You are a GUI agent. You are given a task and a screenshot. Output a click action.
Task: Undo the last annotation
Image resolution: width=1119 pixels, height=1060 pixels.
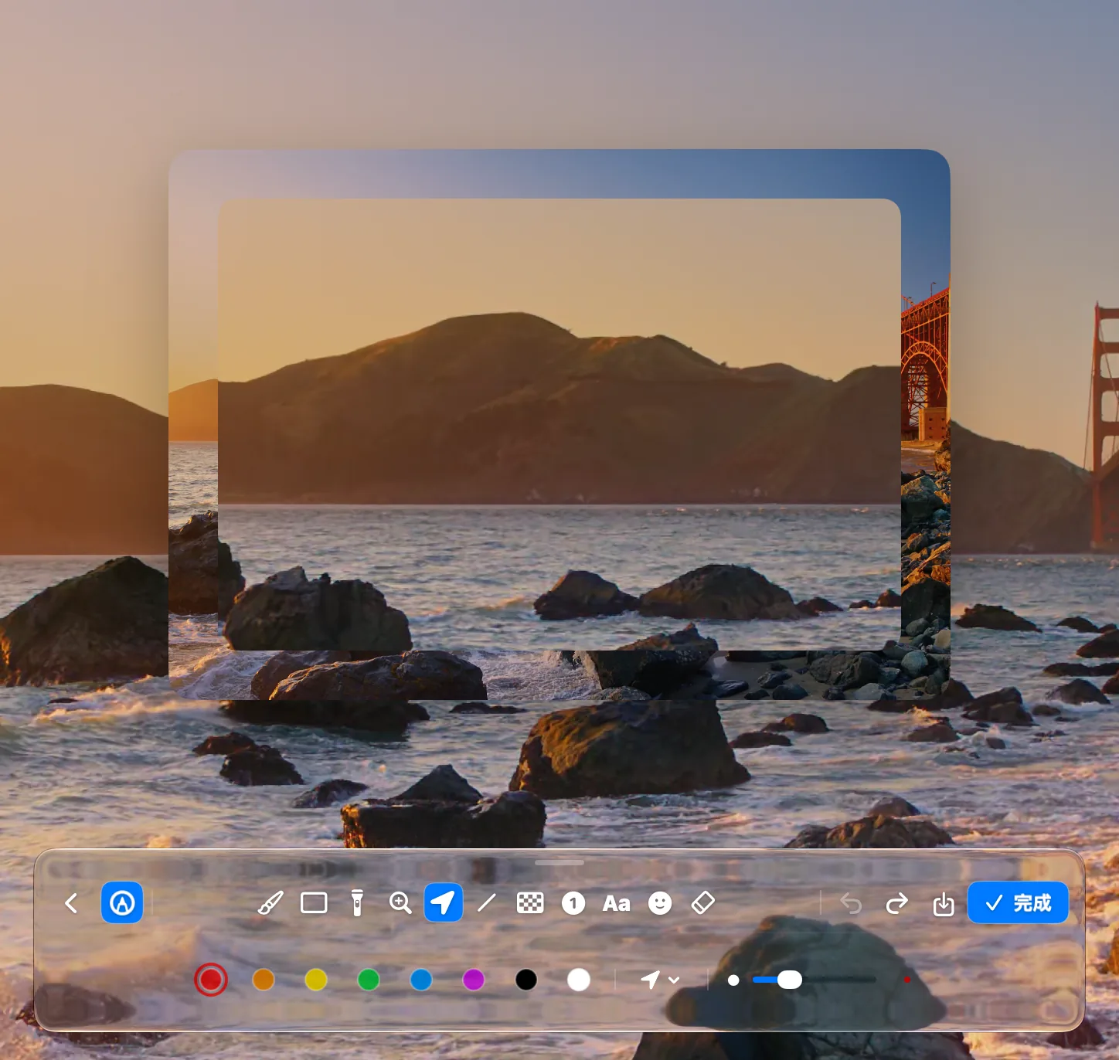851,903
